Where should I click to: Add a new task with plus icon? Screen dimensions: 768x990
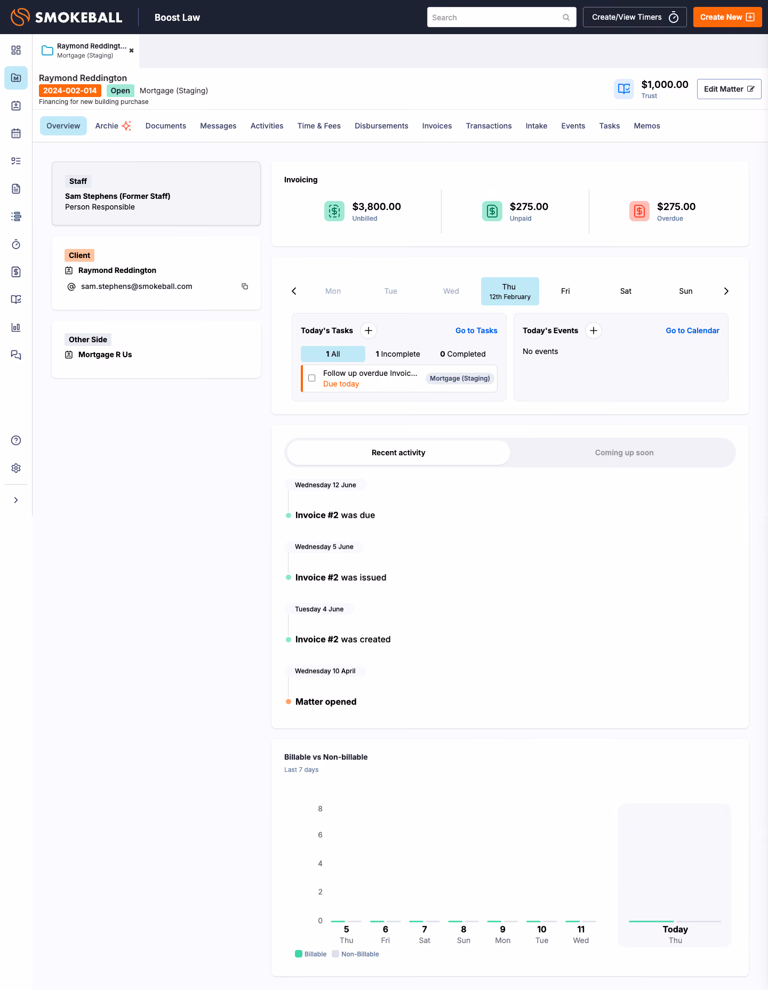click(369, 331)
